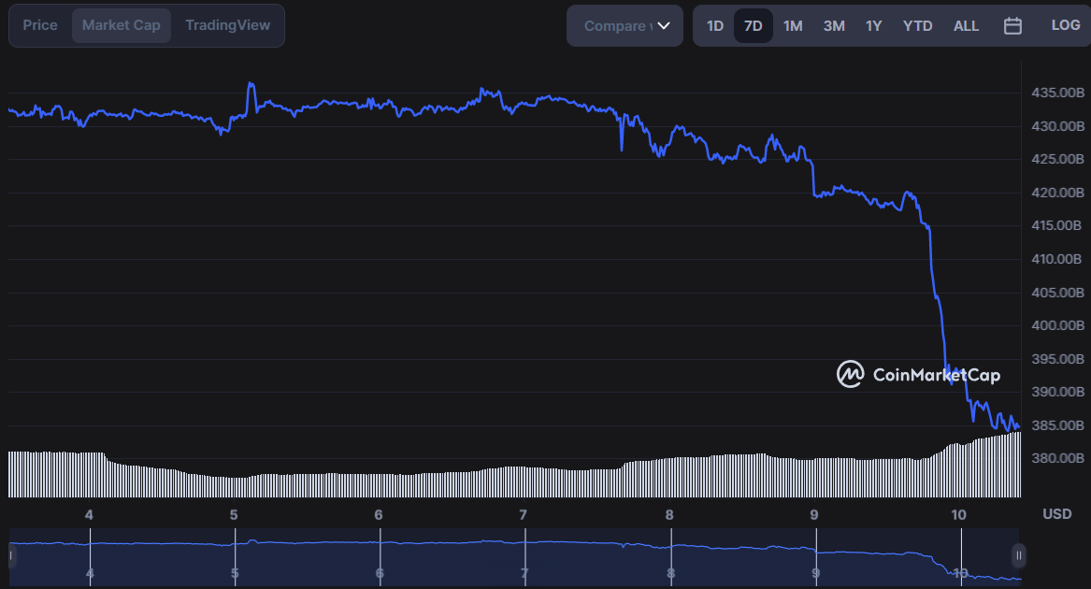
Task: Click the date label 7 on axis
Action: click(523, 514)
